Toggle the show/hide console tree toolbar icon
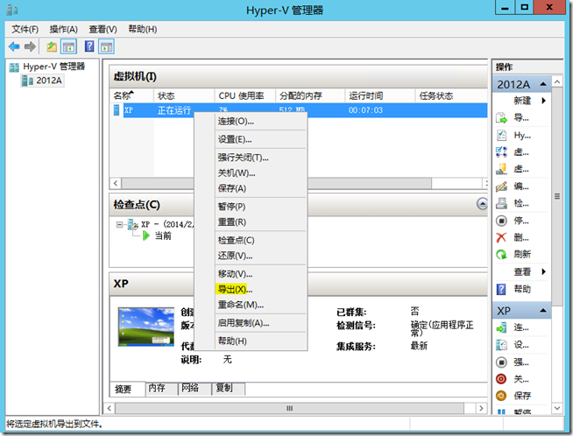The width and height of the screenshot is (573, 436). pos(68,46)
